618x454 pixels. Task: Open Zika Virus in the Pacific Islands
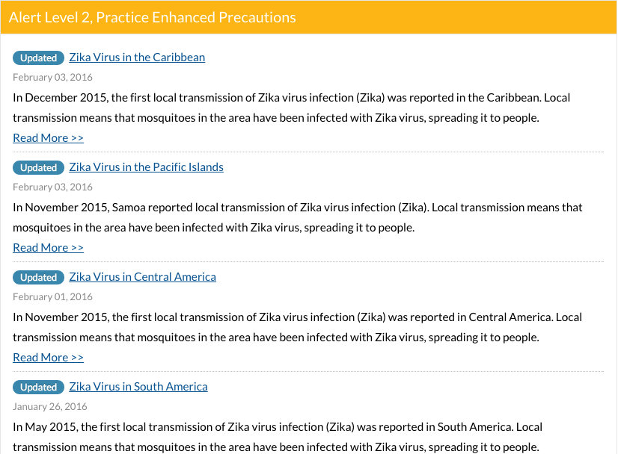coord(146,167)
